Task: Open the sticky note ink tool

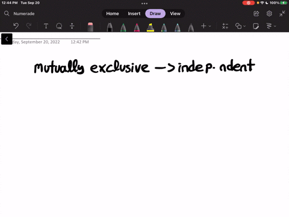Action: 256,26
